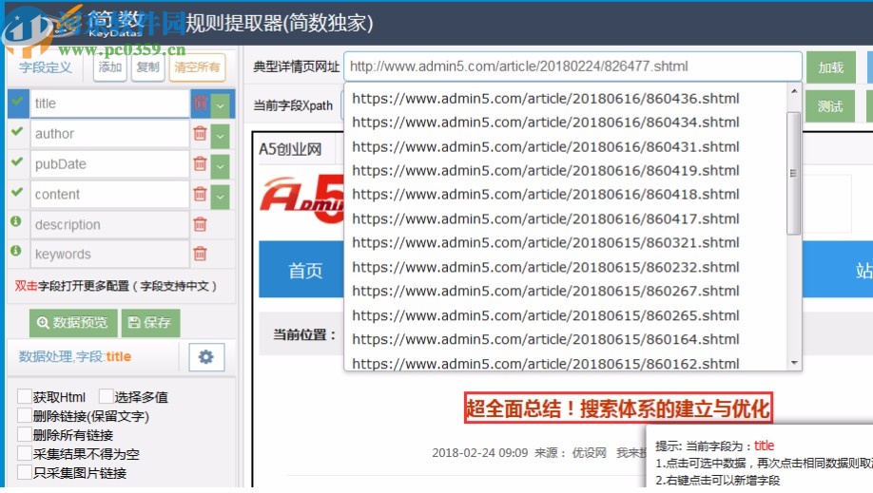Click the 测试 button
This screenshot has width=873, height=493.
[x=830, y=105]
